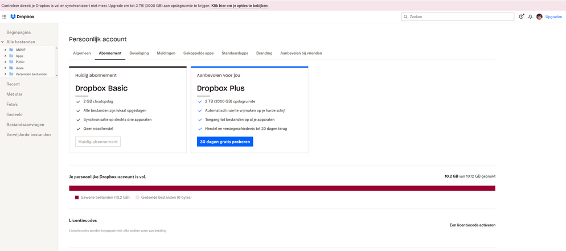Expand the Verzonden bestanden folder
The image size is (566, 251).
5,74
